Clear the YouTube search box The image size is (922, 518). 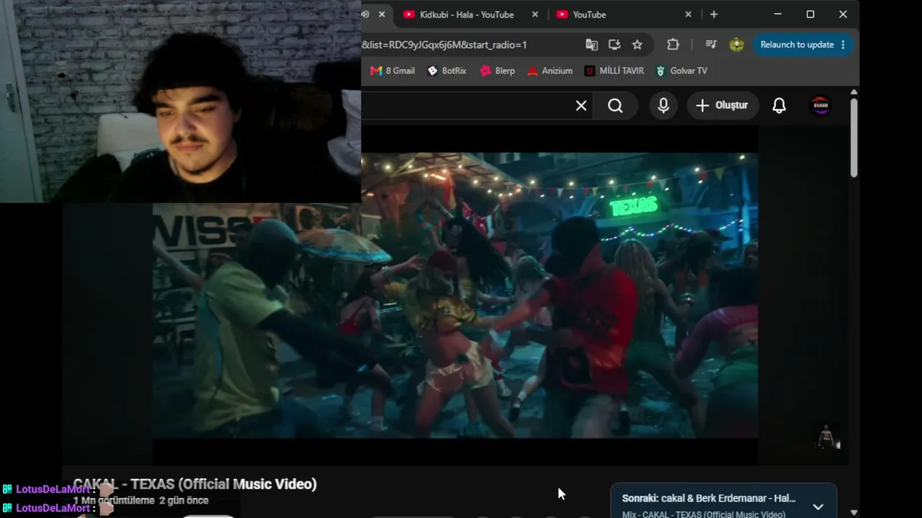click(x=581, y=106)
